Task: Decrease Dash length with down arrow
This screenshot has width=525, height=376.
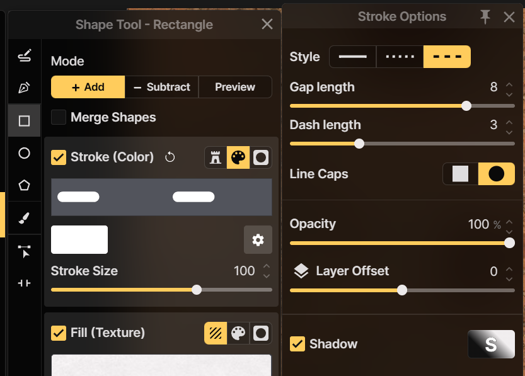Action: point(509,132)
